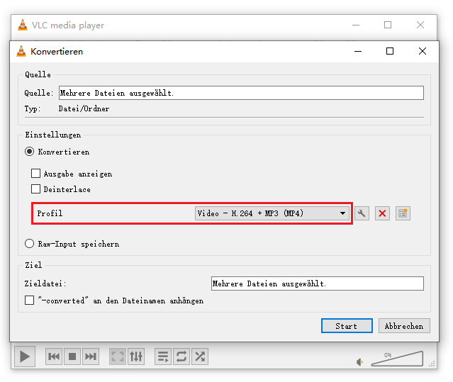453x382 pixels.
Task: Maximize the Konvertieren dialog
Action: [x=390, y=52]
